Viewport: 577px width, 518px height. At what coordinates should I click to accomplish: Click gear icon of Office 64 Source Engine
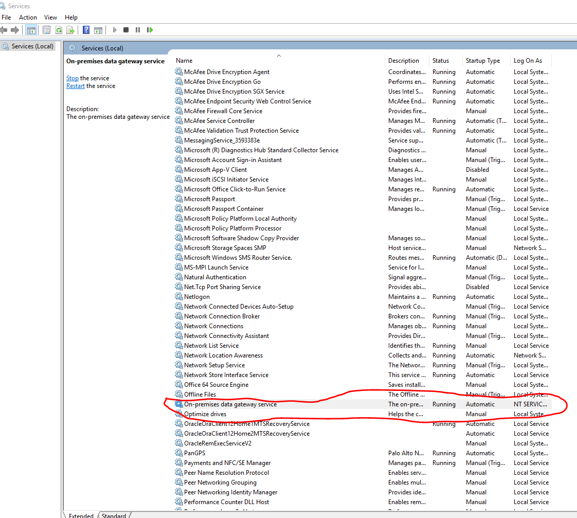(x=179, y=384)
